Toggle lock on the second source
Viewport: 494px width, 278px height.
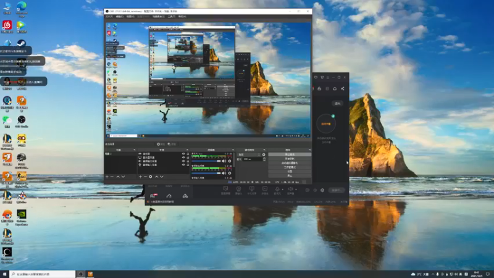188,158
